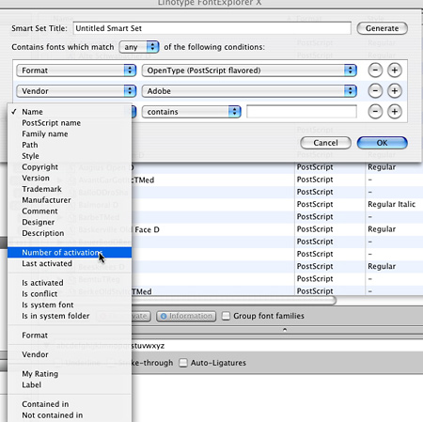Click the horizontal scrollbar under font list
The height and width of the screenshot is (422, 423).
point(234,301)
